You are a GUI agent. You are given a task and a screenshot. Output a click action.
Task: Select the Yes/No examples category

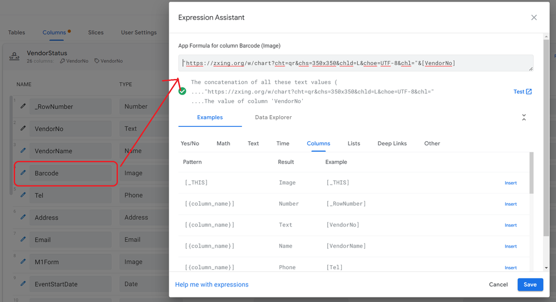(190, 143)
